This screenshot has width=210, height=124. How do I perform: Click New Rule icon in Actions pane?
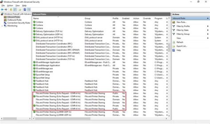pos(174,22)
